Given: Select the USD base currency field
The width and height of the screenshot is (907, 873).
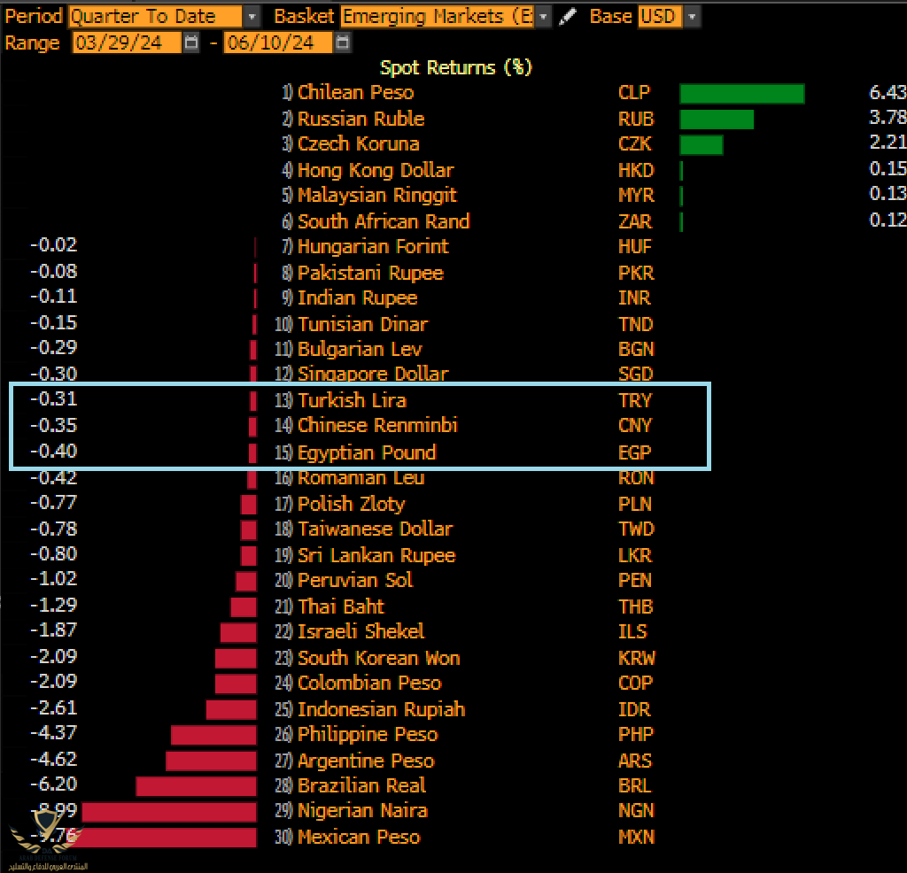Looking at the screenshot, I should click(x=660, y=17).
